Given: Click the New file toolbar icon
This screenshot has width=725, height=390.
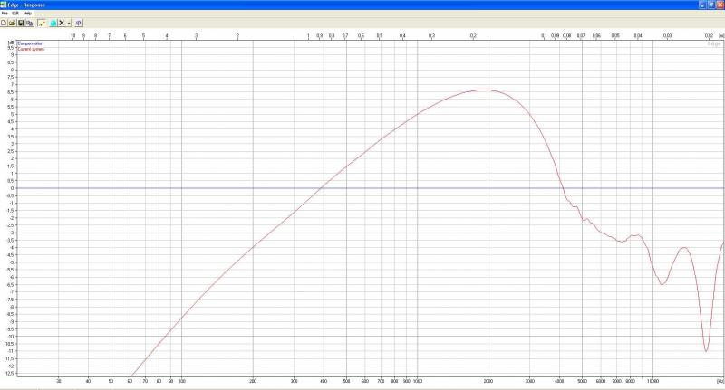Looking at the screenshot, I should pos(5,23).
